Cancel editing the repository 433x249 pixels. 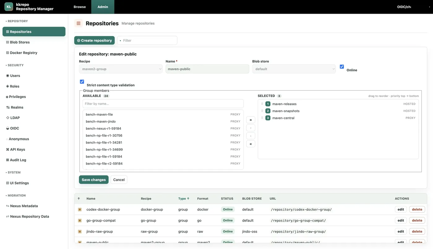[x=119, y=180]
